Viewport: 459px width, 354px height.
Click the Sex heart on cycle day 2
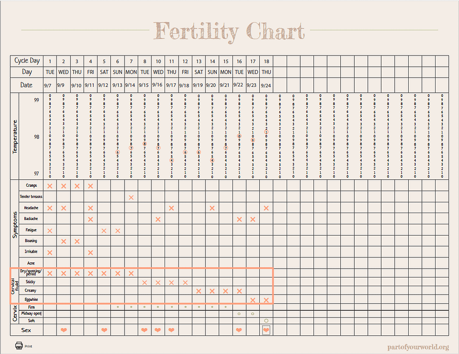[x=63, y=330]
